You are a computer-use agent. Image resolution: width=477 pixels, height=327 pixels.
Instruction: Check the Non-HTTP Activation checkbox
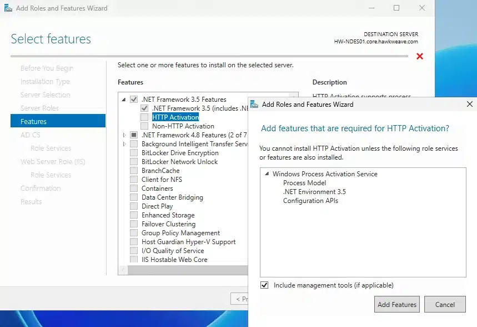[144, 126]
